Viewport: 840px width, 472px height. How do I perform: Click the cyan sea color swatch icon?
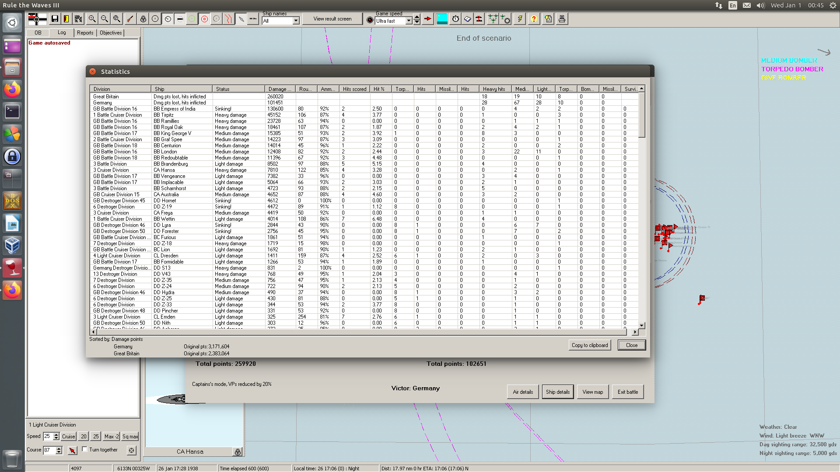(442, 19)
